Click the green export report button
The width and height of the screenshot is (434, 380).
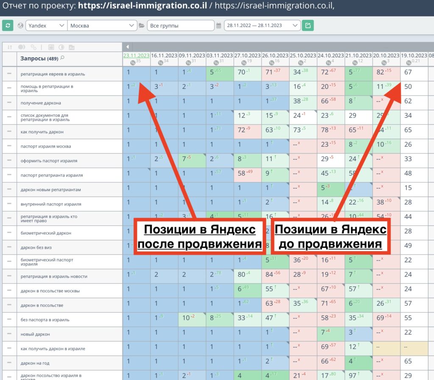point(308,25)
